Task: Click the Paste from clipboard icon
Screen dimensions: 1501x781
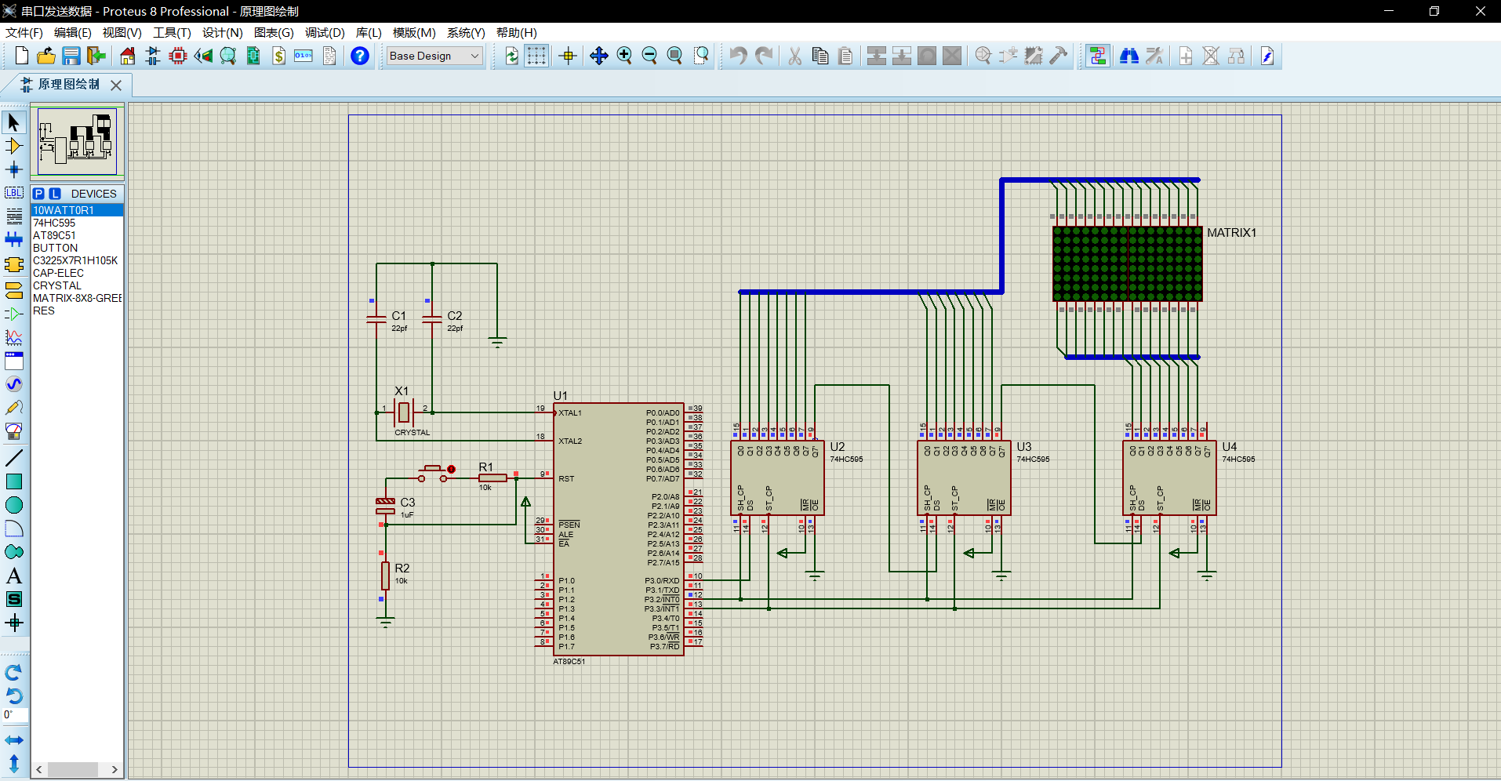Action: tap(845, 56)
